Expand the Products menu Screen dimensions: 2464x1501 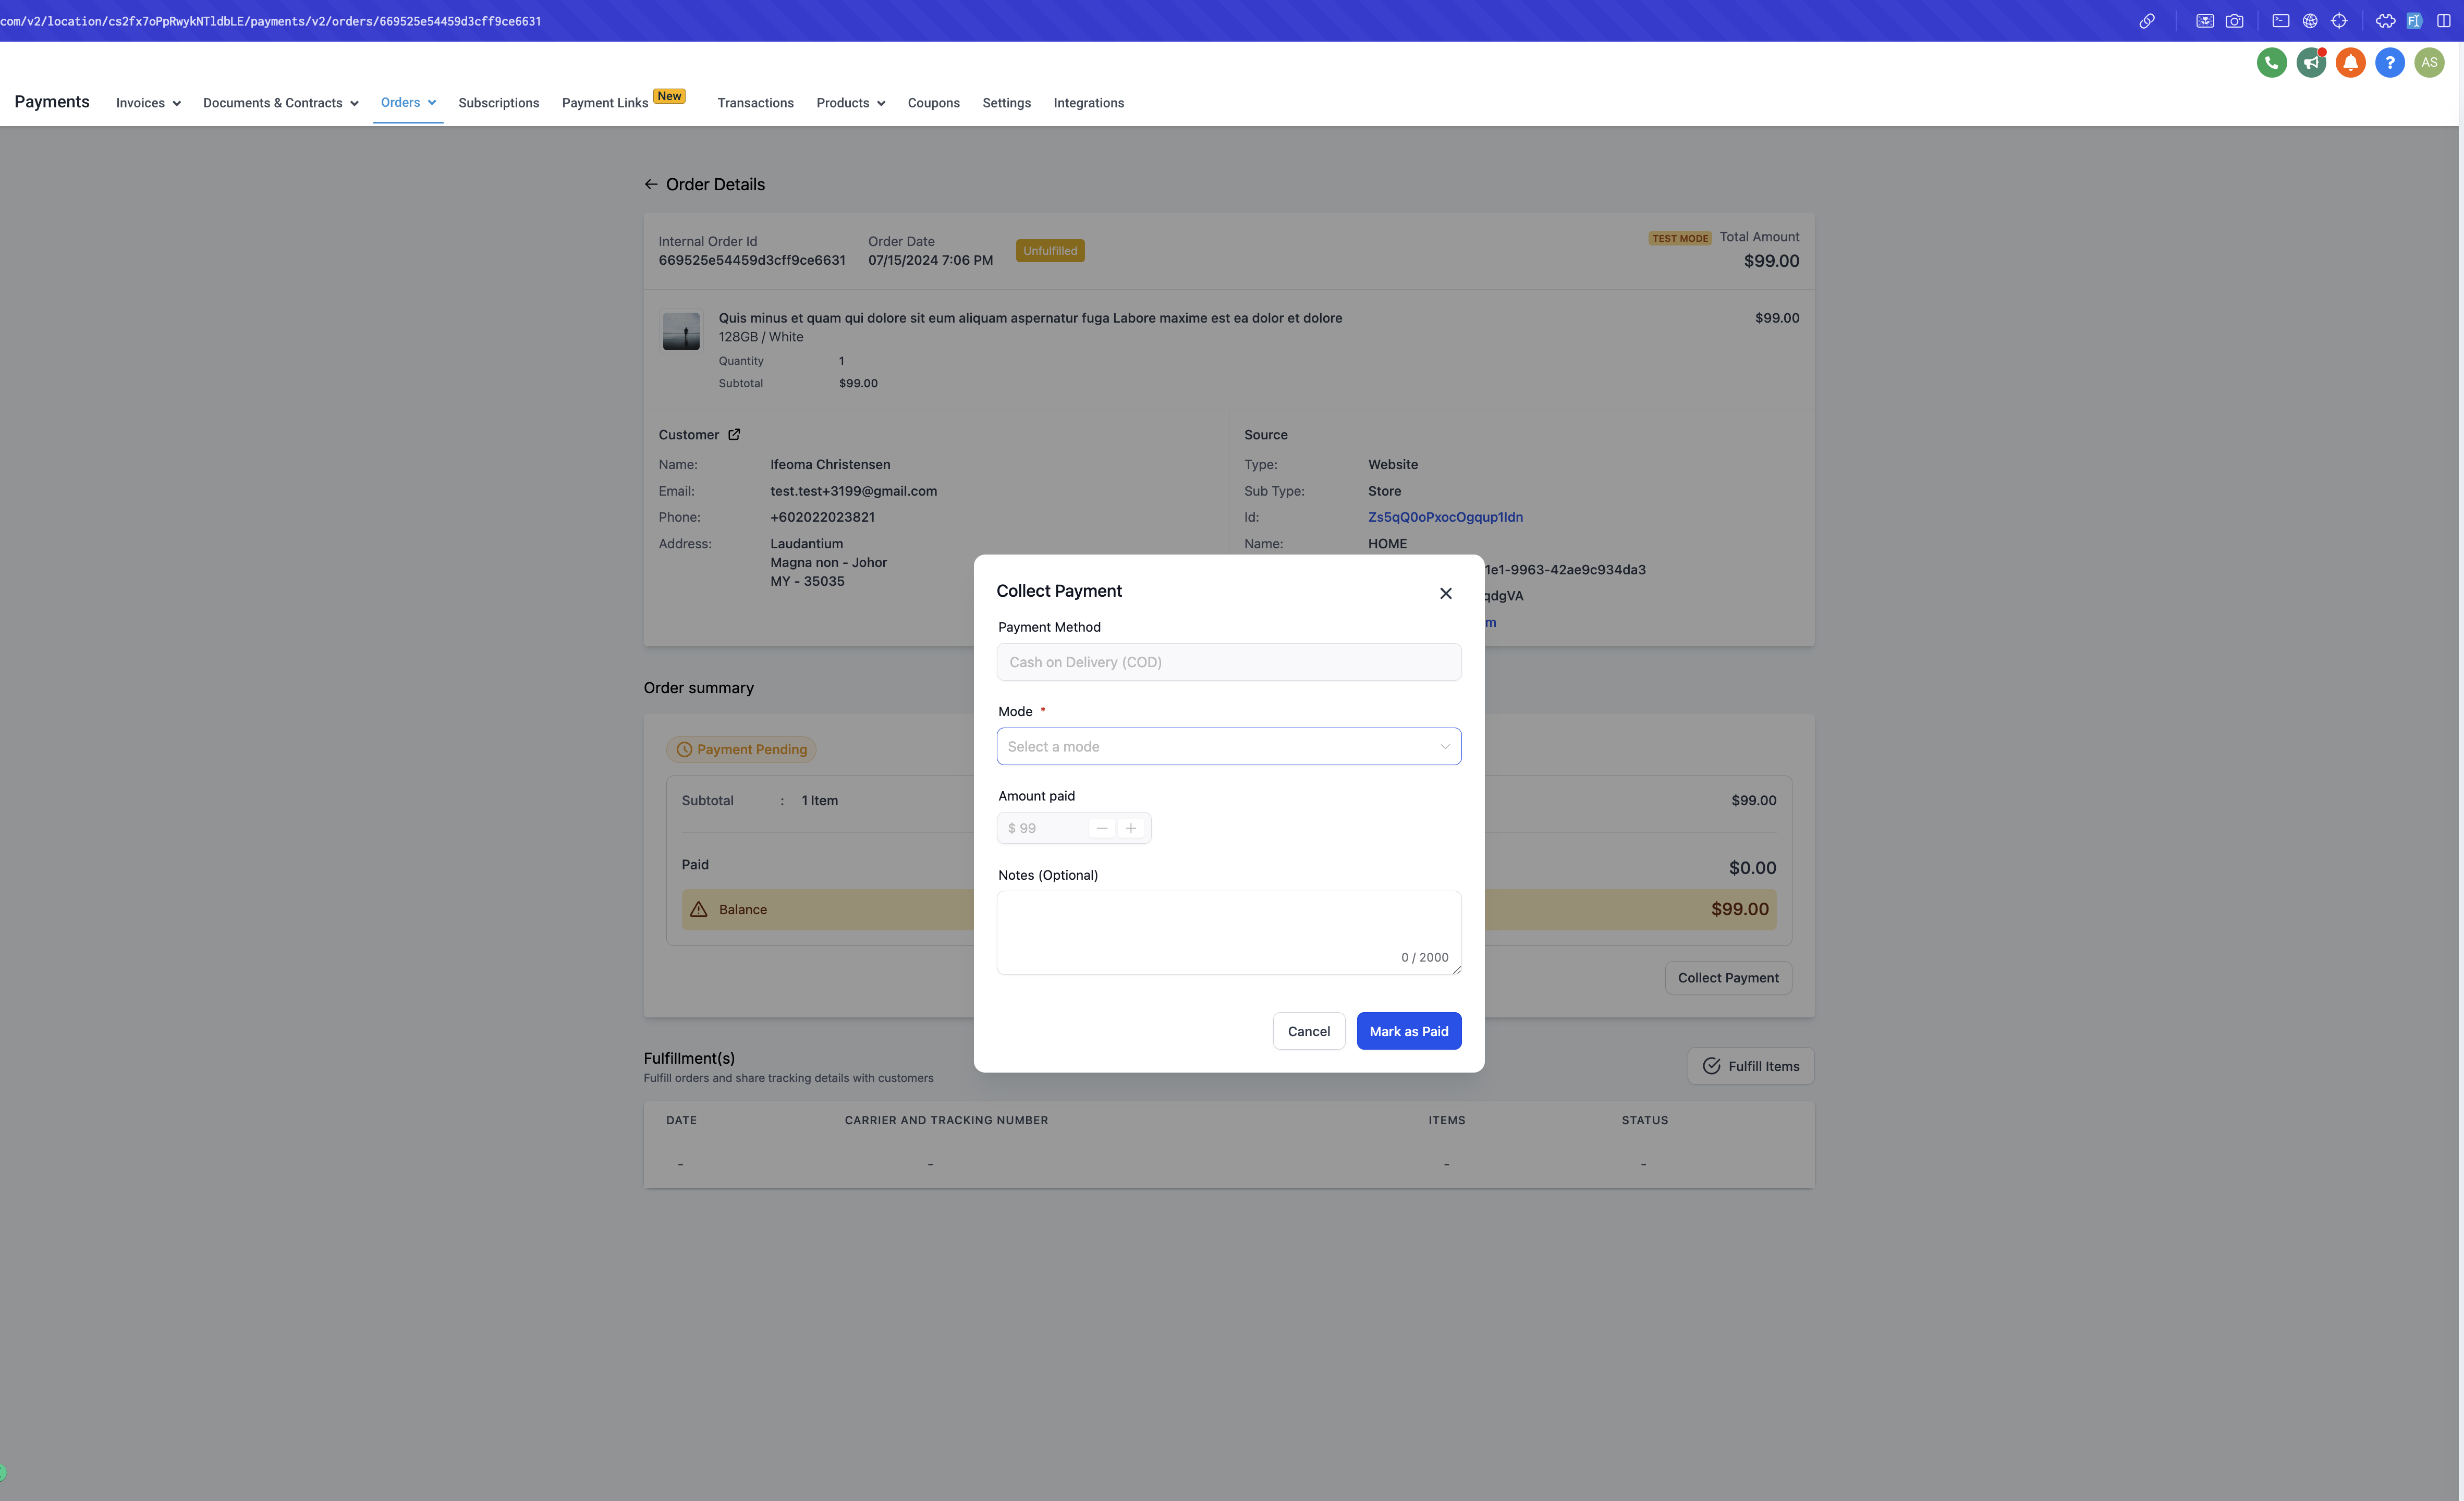tap(851, 103)
